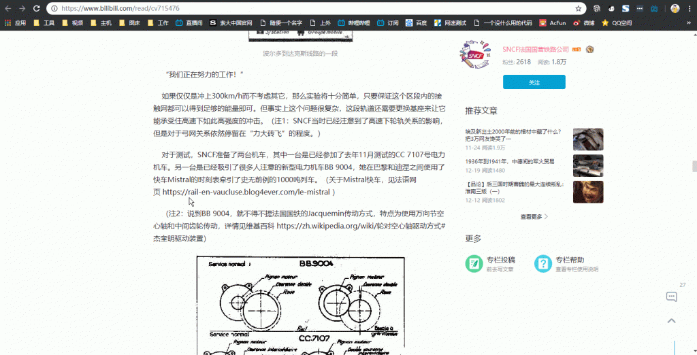
Task: Open the bilibili TV extension icon
Action: coord(654,8)
